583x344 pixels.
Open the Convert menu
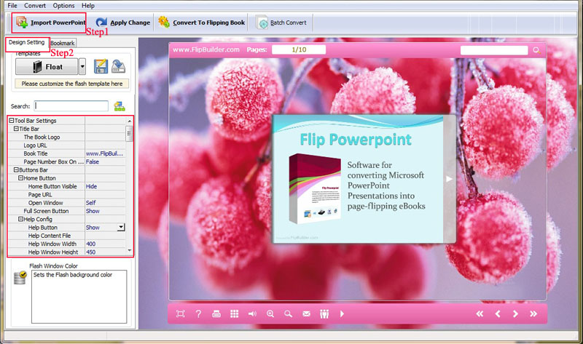35,6
